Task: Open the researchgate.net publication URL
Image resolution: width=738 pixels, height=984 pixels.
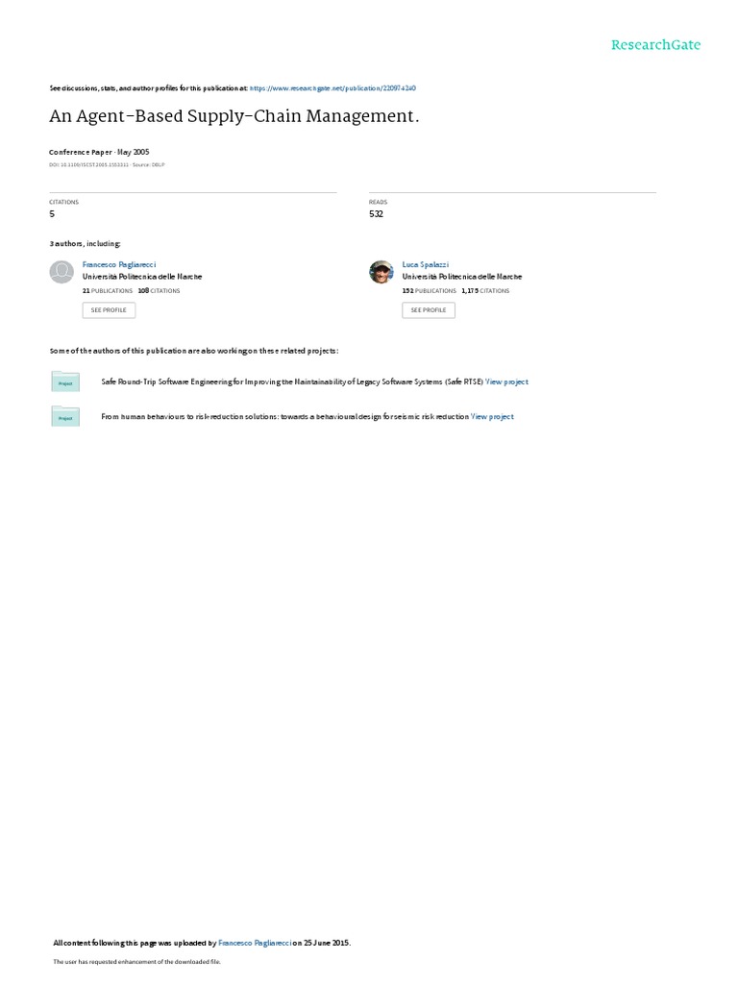Action: click(332, 88)
